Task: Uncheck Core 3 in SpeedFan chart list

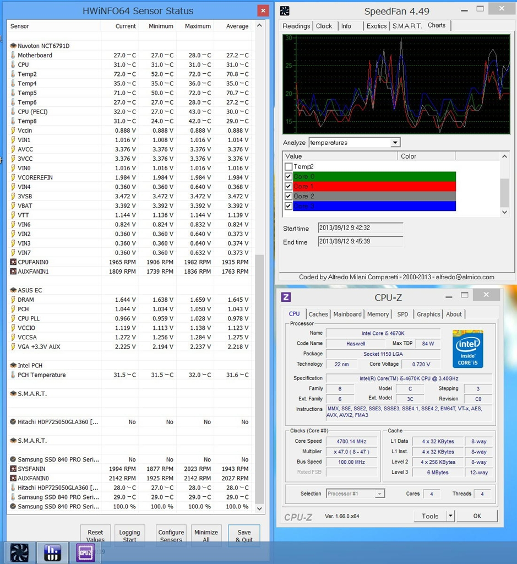Action: (288, 206)
